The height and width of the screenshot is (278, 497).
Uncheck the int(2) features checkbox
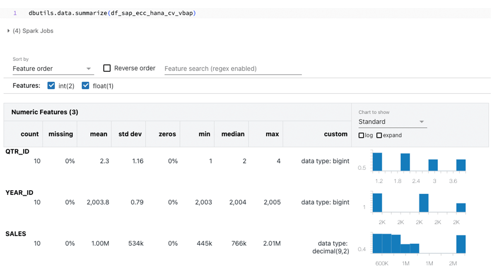tap(51, 86)
